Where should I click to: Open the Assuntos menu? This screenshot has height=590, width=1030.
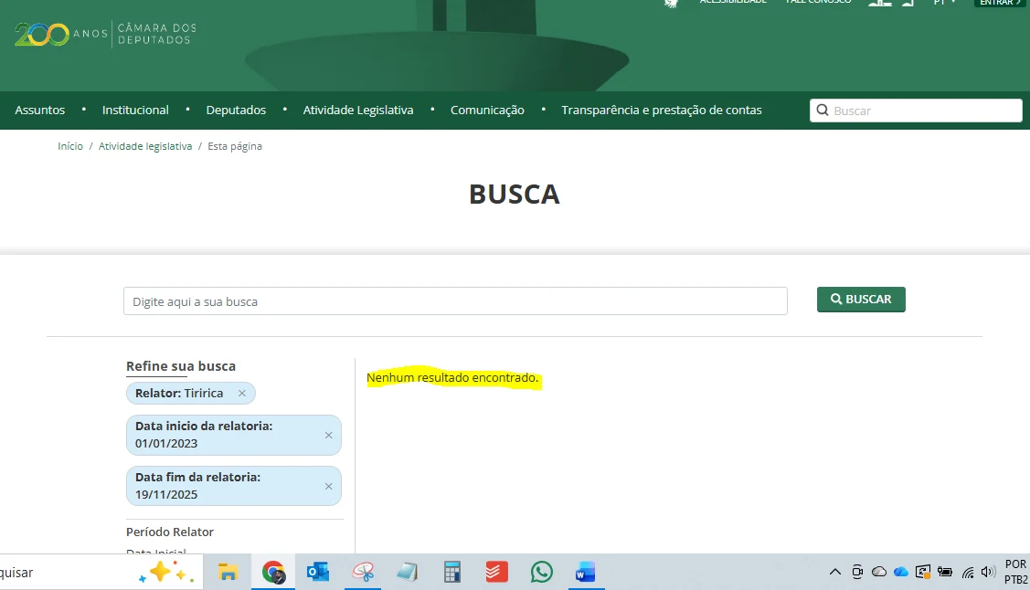point(40,111)
